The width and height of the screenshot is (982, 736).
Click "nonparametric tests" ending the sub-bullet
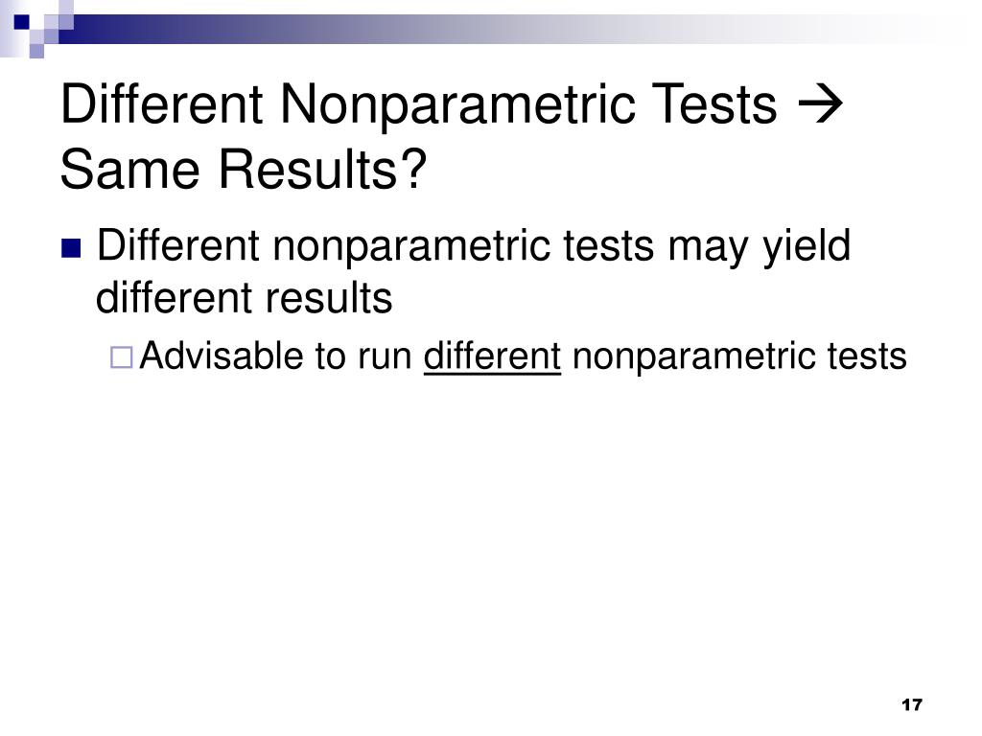coord(739,357)
